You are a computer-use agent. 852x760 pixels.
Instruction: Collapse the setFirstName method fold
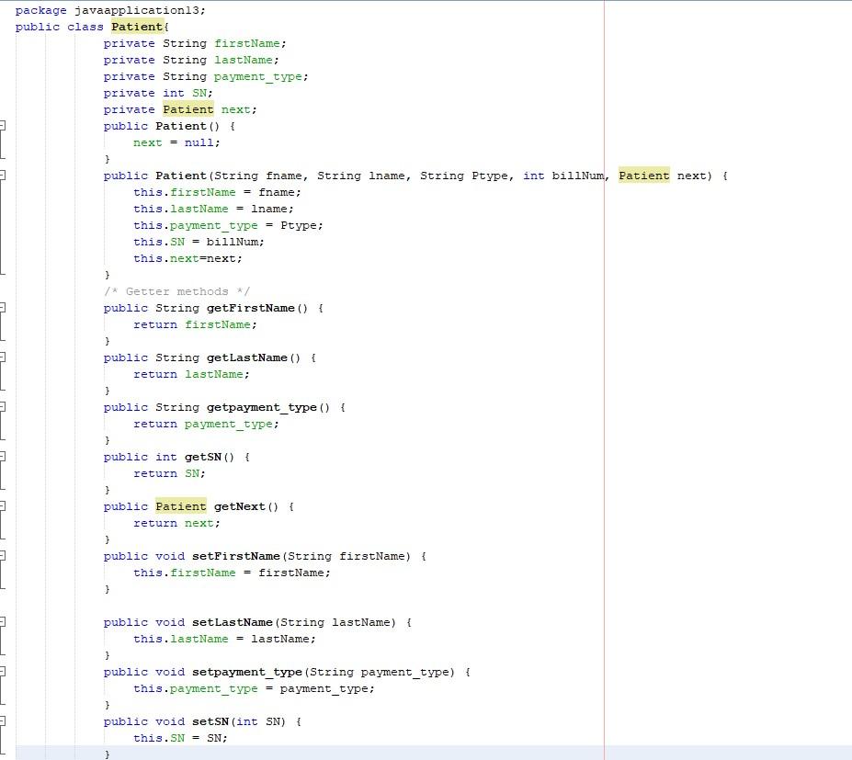coord(4,556)
